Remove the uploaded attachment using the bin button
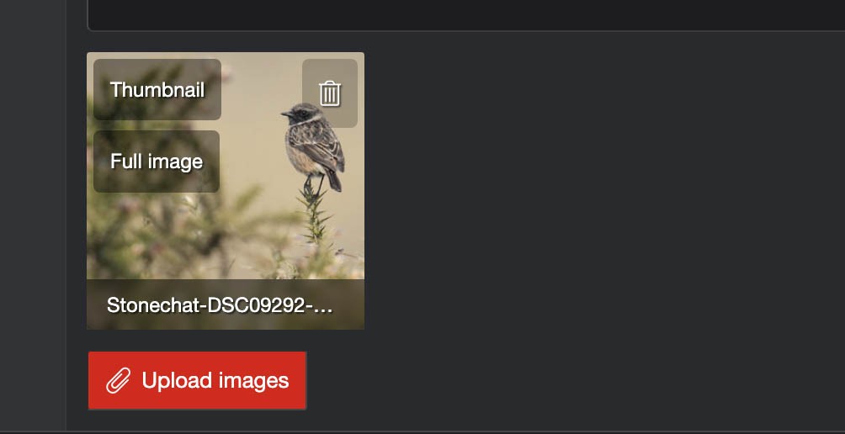The height and width of the screenshot is (434, 845). (330, 93)
